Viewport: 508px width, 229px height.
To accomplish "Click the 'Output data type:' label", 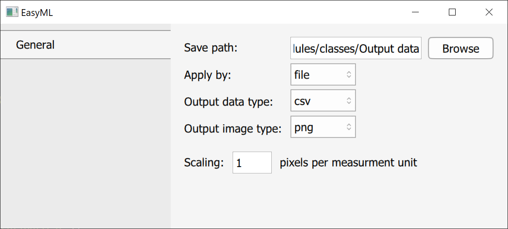I will point(229,102).
